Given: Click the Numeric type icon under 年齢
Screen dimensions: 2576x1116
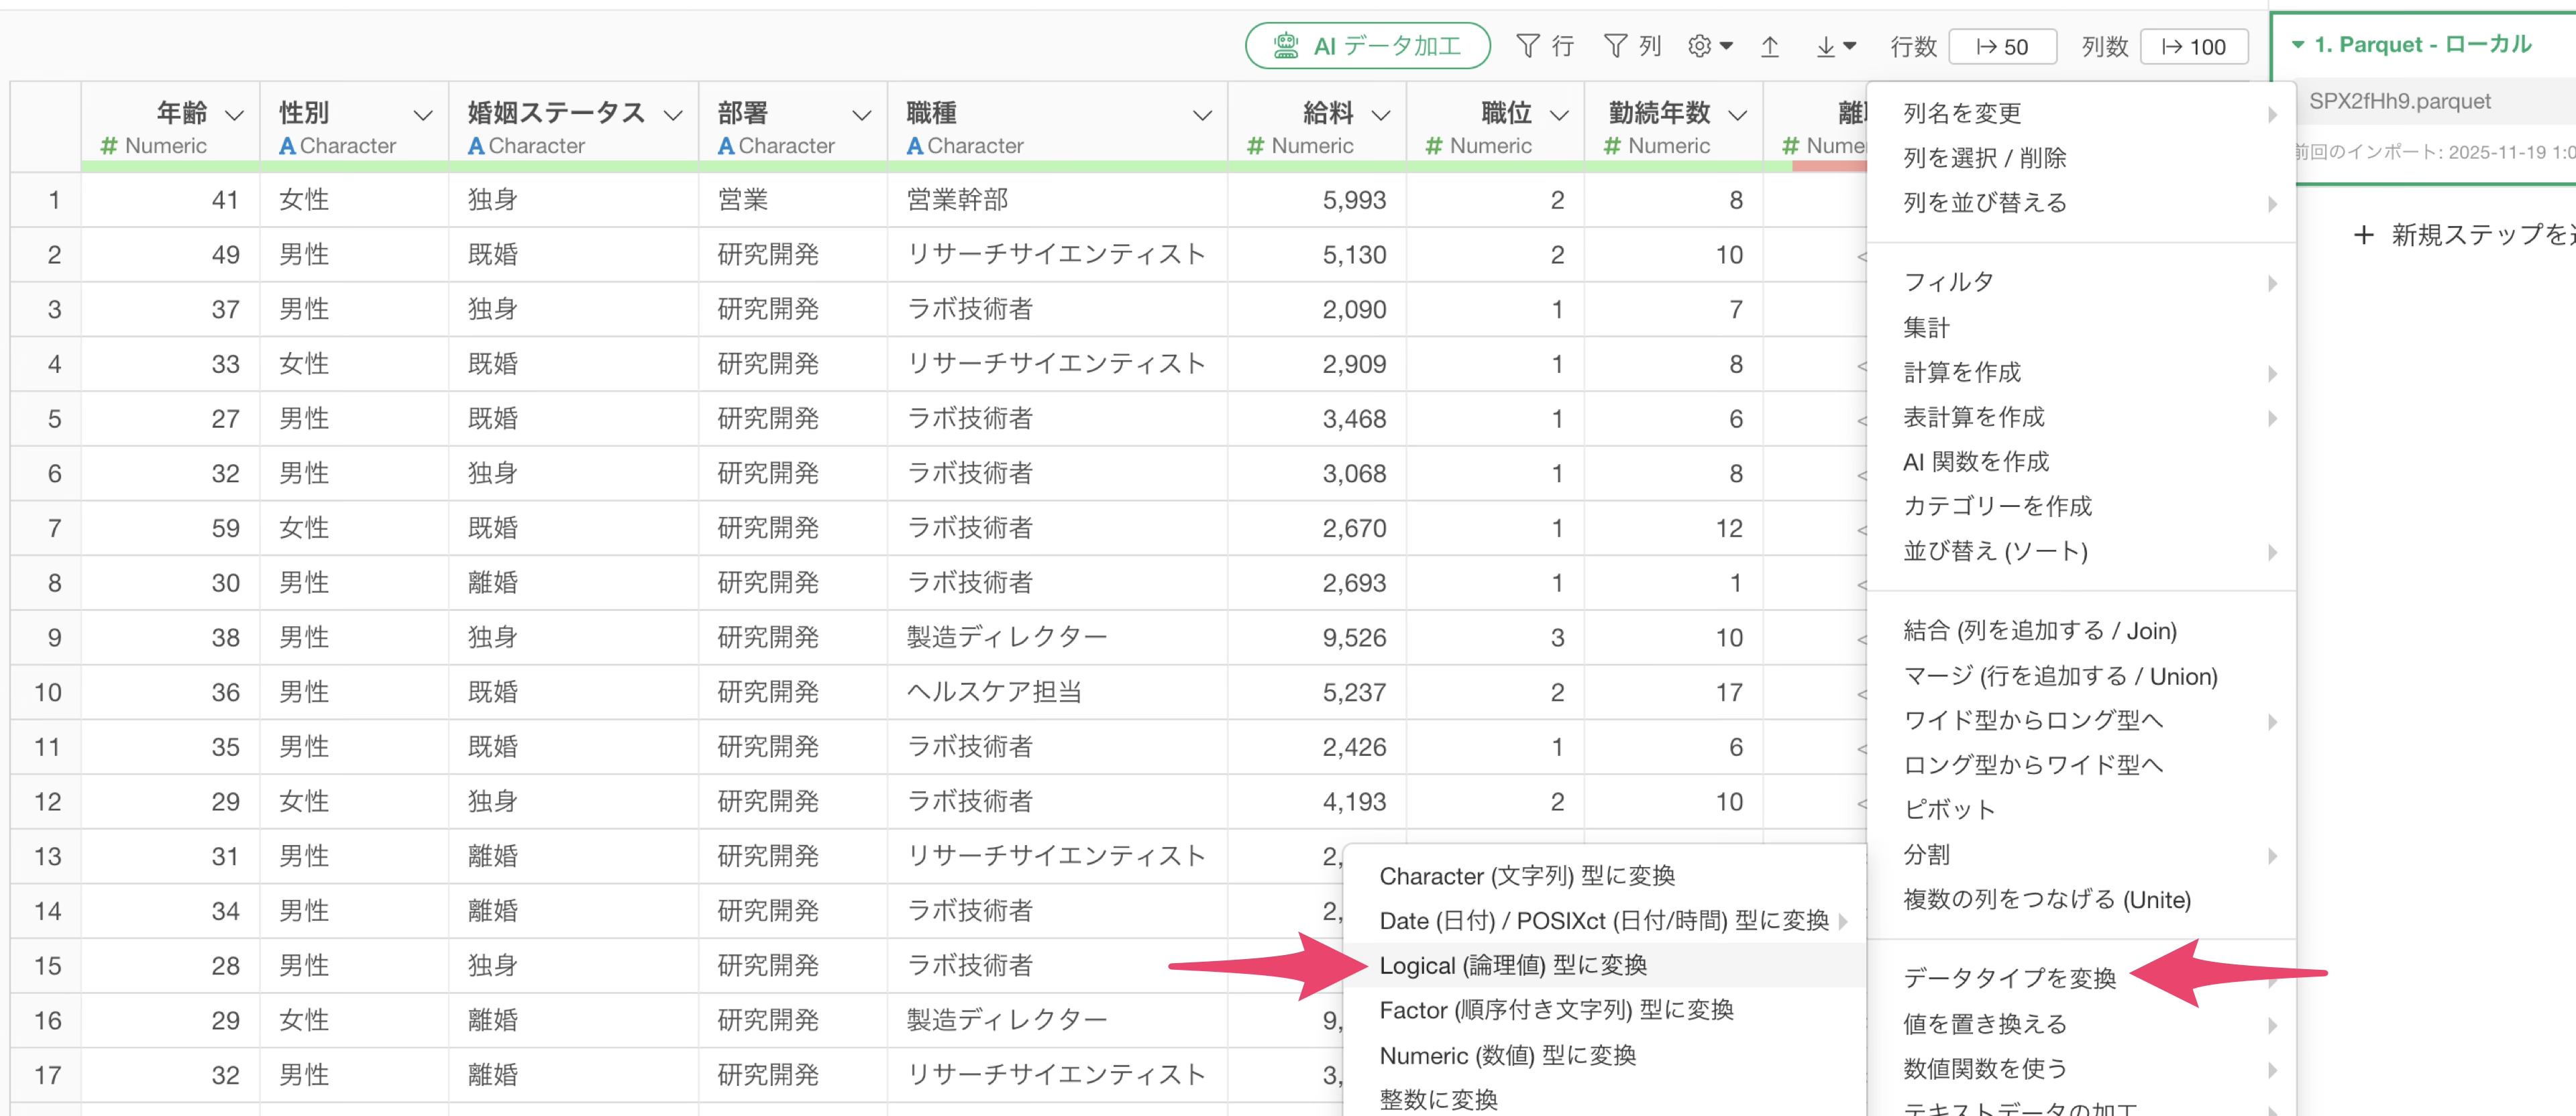Looking at the screenshot, I should [x=109, y=146].
